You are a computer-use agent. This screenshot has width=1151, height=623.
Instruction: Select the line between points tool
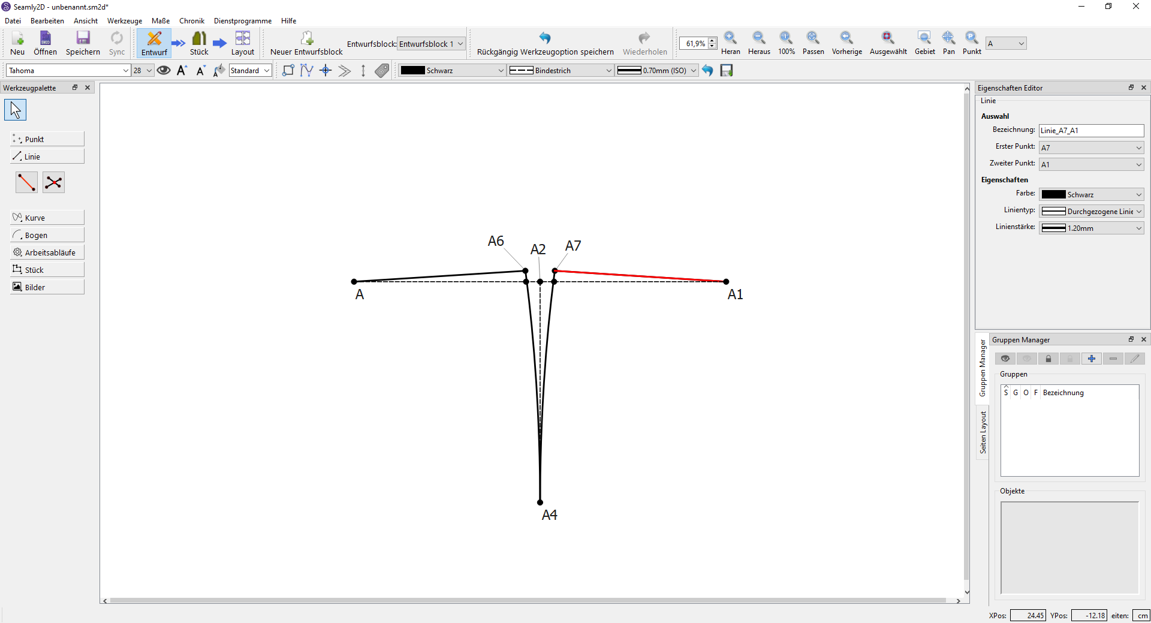(26, 182)
